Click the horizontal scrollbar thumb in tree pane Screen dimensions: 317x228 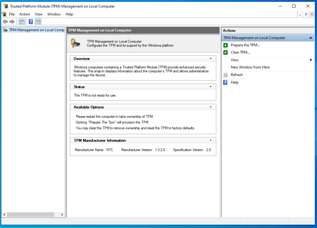[x=31, y=214]
